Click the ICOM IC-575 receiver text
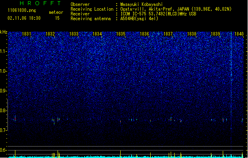This screenshot has height=158, width=248. [158, 14]
